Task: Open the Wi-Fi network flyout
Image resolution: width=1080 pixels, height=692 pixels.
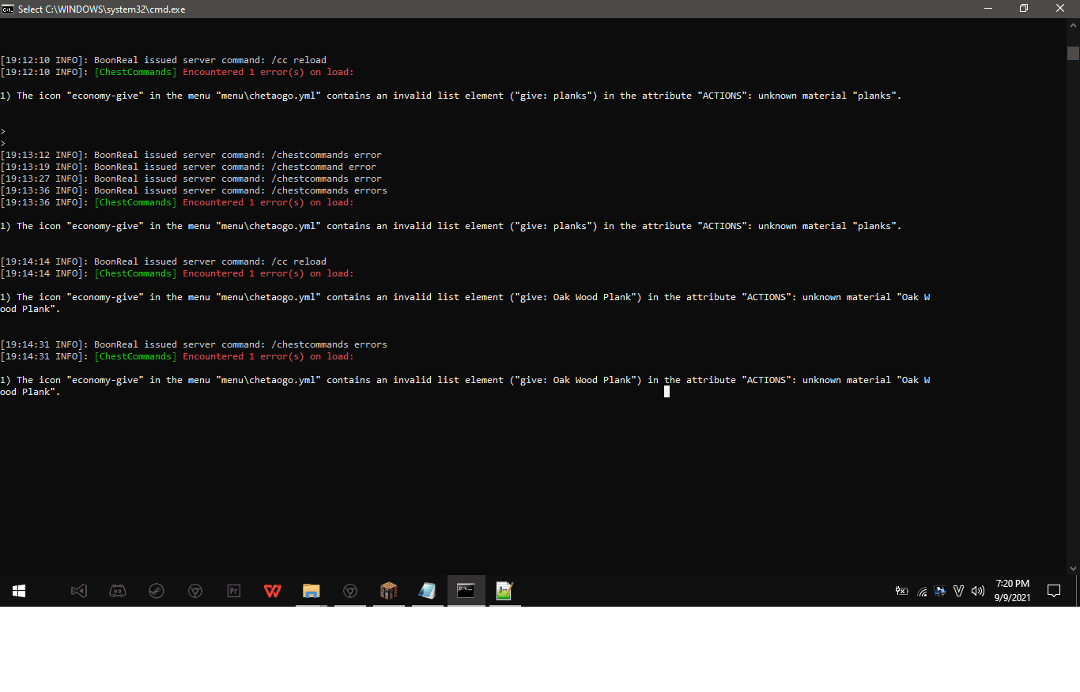Action: coord(921,591)
